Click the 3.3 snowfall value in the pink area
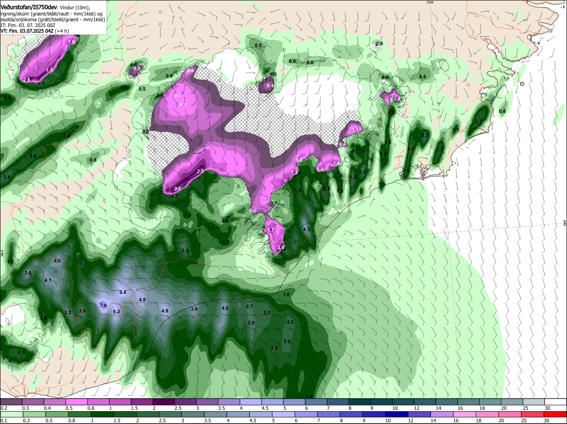This screenshot has width=567, height=424. [x=200, y=171]
